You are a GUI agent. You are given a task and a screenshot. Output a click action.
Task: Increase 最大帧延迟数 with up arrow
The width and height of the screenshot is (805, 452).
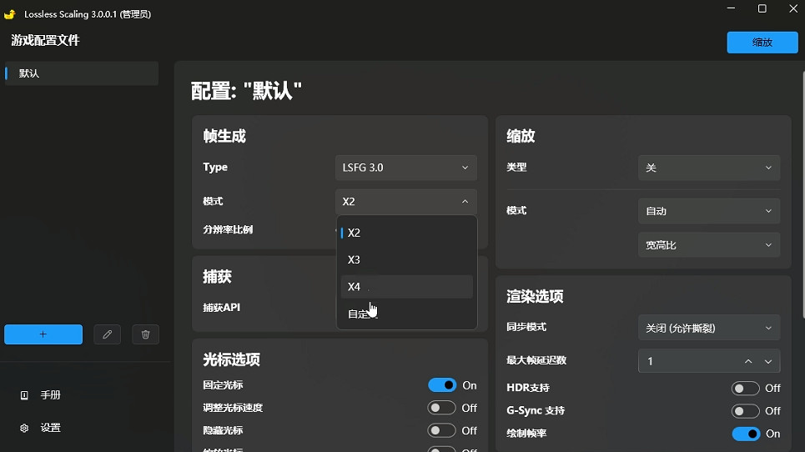coord(748,361)
